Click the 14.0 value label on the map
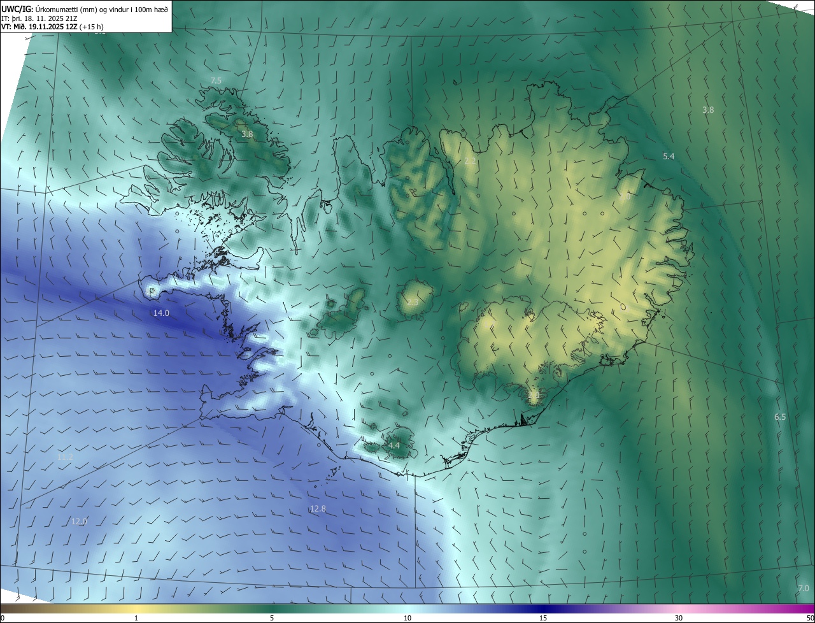This screenshot has width=815, height=623. point(162,313)
